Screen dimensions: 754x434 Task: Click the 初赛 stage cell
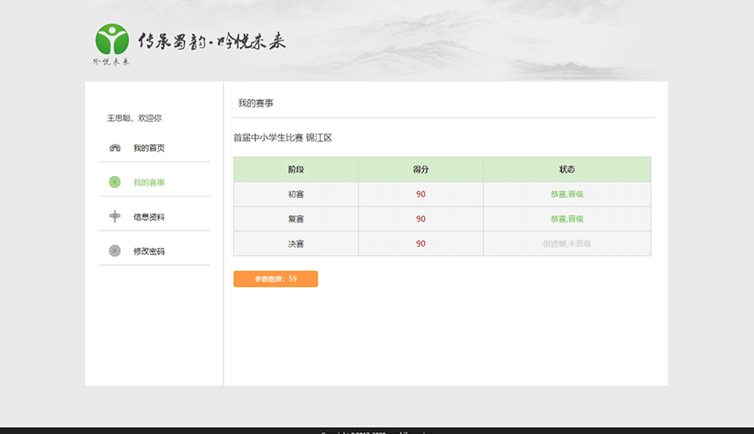point(296,194)
